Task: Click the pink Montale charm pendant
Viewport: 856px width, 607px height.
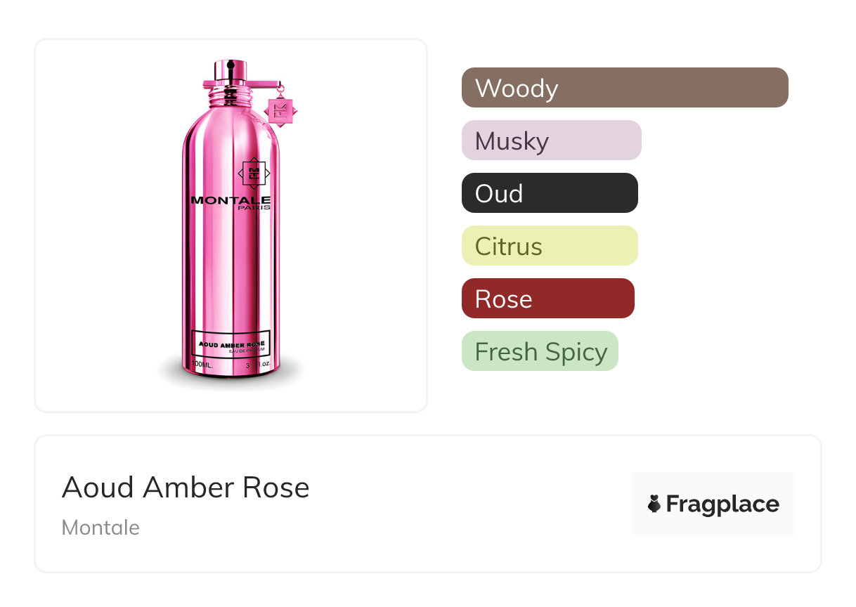Action: (280, 110)
